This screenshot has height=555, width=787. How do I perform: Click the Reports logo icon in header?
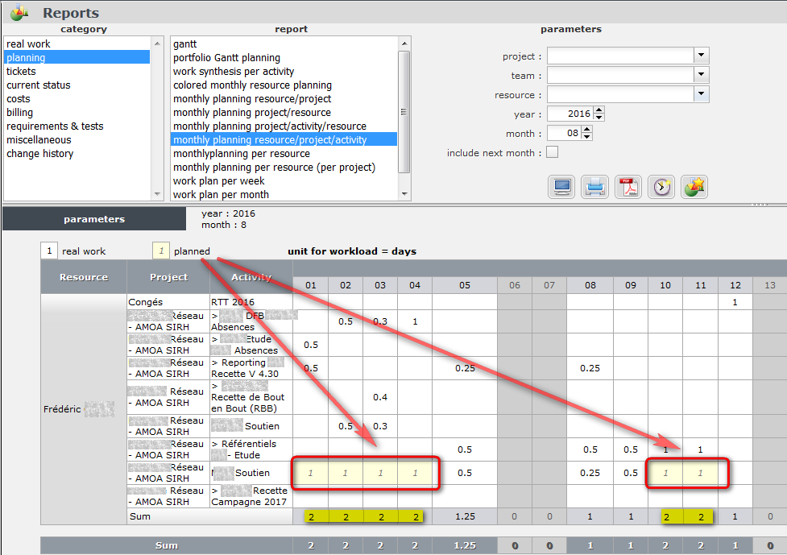coord(20,13)
